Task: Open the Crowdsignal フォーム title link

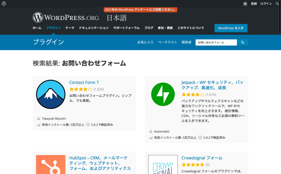Action: click(x=202, y=158)
